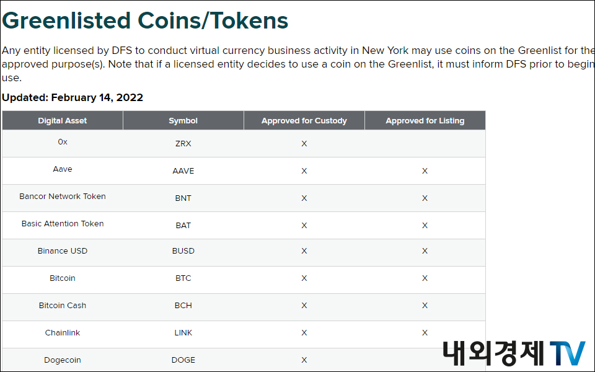This screenshot has width=595, height=372.
Task: Click the Digital Asset column header
Action: click(63, 121)
